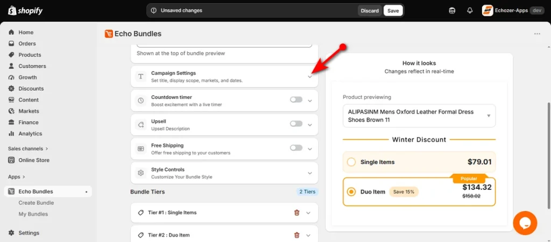Expand the Upsell section chevron
Viewport: 551px width, 242px height.
tap(310, 125)
